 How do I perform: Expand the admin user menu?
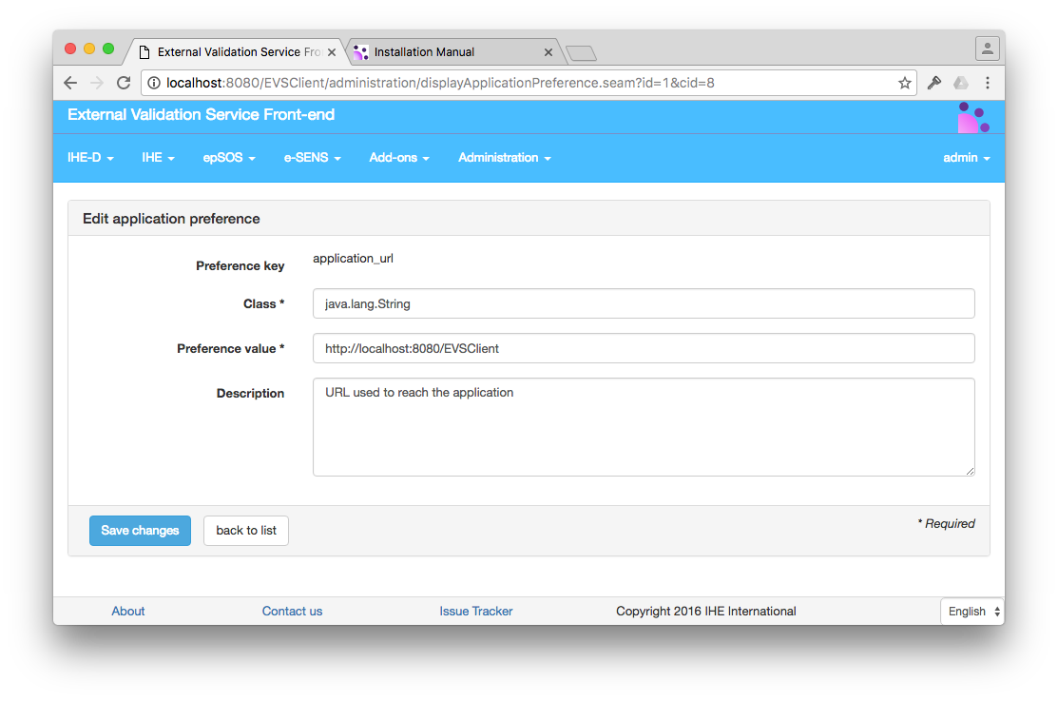[x=966, y=157]
